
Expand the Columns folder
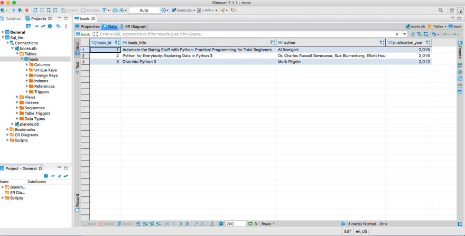tap(27, 64)
